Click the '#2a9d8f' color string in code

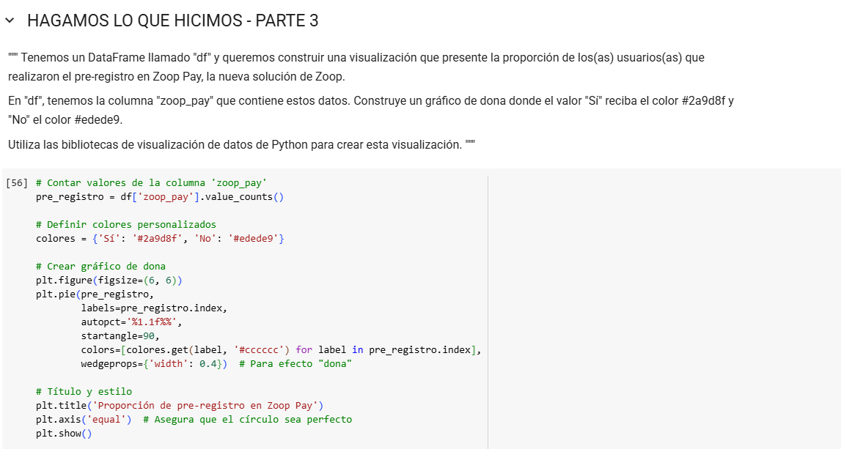coord(157,239)
